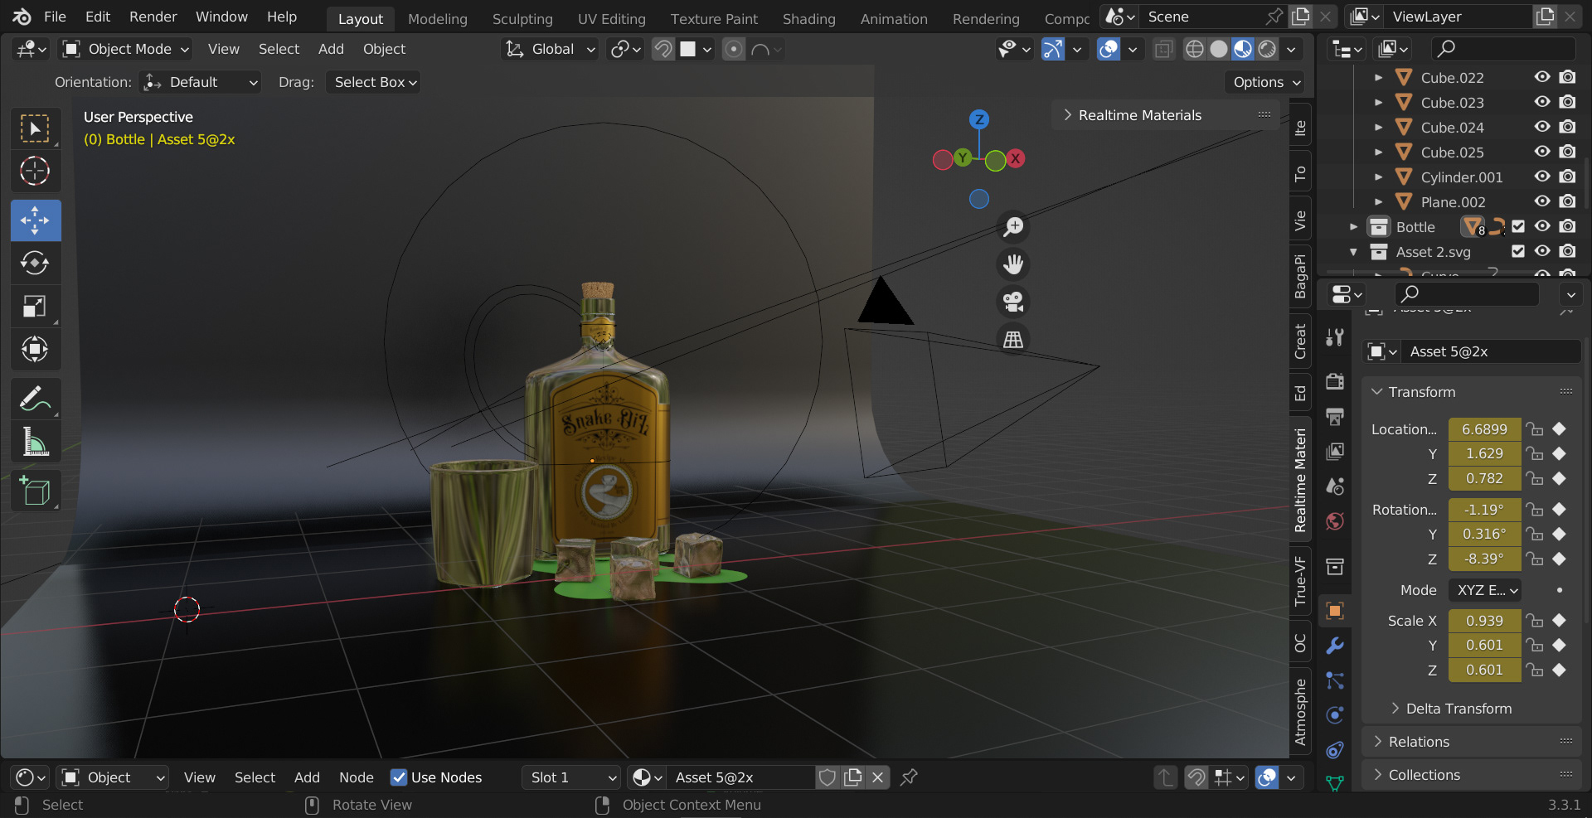The image size is (1592, 818).
Task: Disable Plane.002 in renders
Action: point(1567,201)
